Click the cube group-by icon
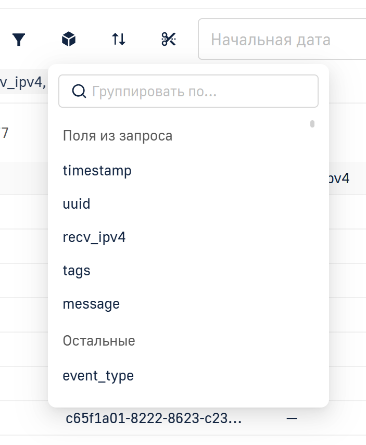The height and width of the screenshot is (445, 366). pyautogui.click(x=69, y=40)
